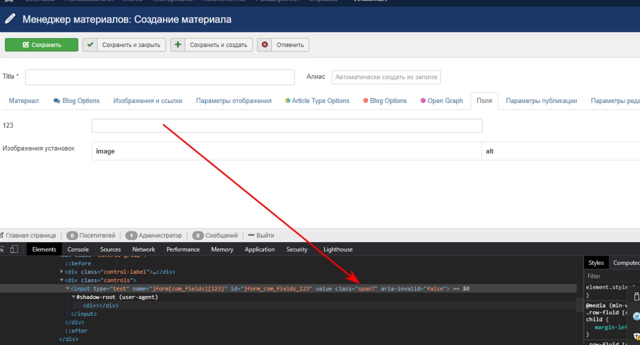Focus the Styles Filter box

tap(612, 276)
